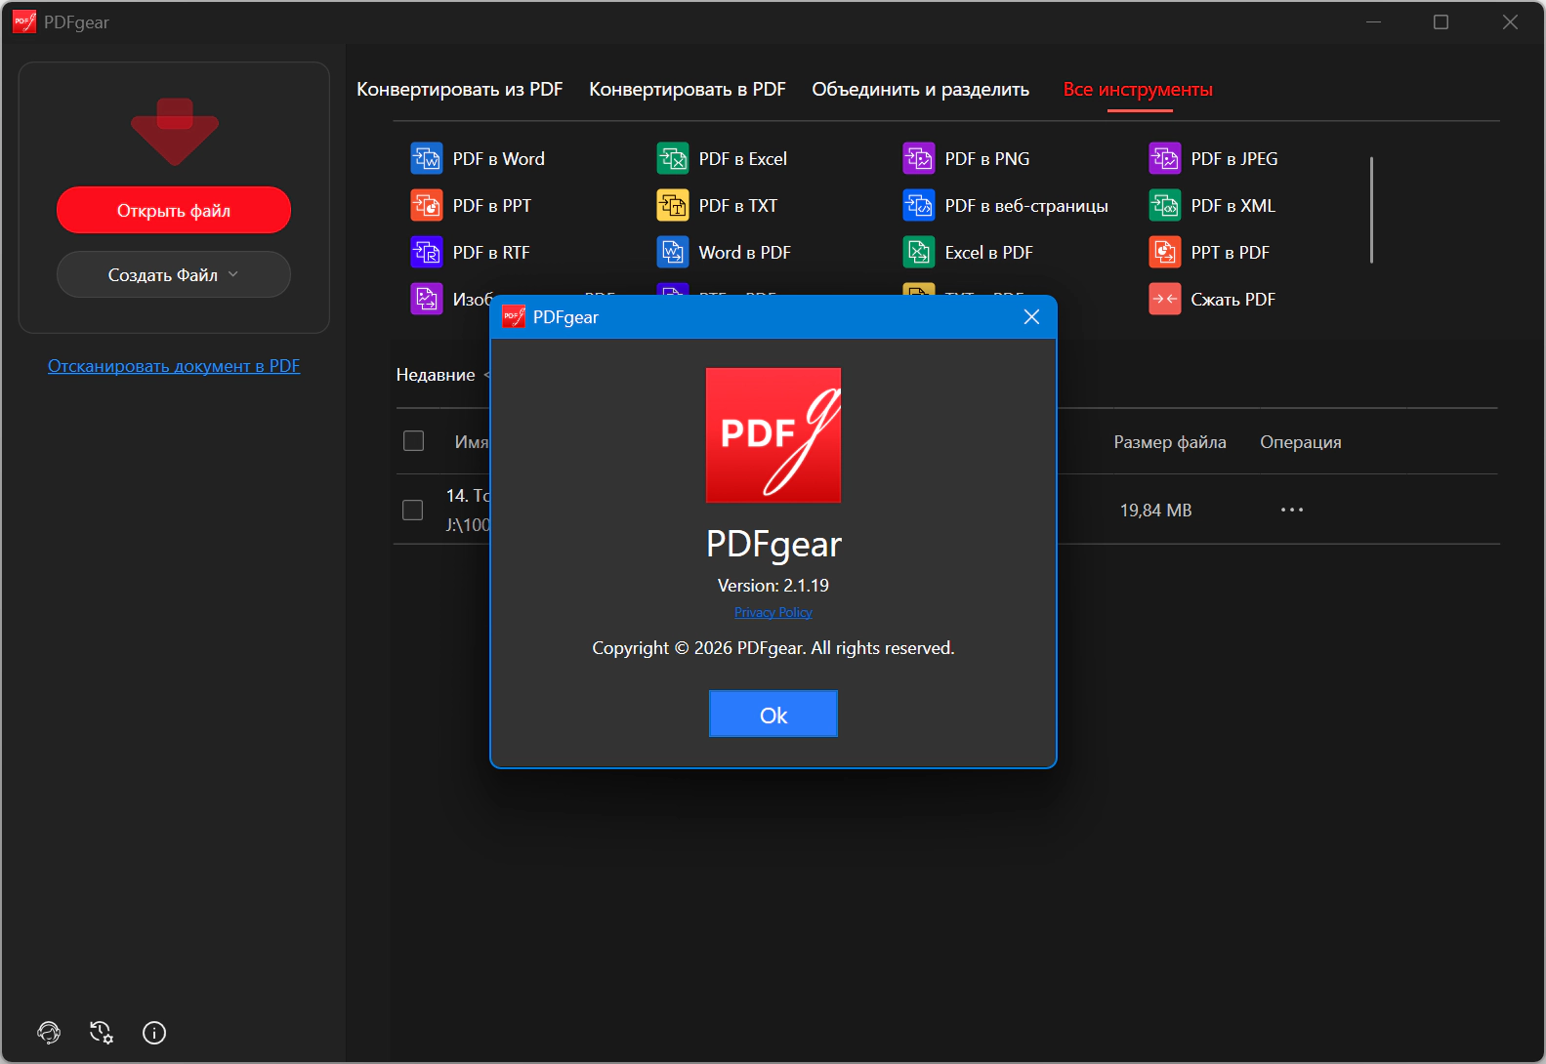Click the Copyright © 2026 PDFgear line
The width and height of the screenshot is (1546, 1064).
click(x=773, y=648)
